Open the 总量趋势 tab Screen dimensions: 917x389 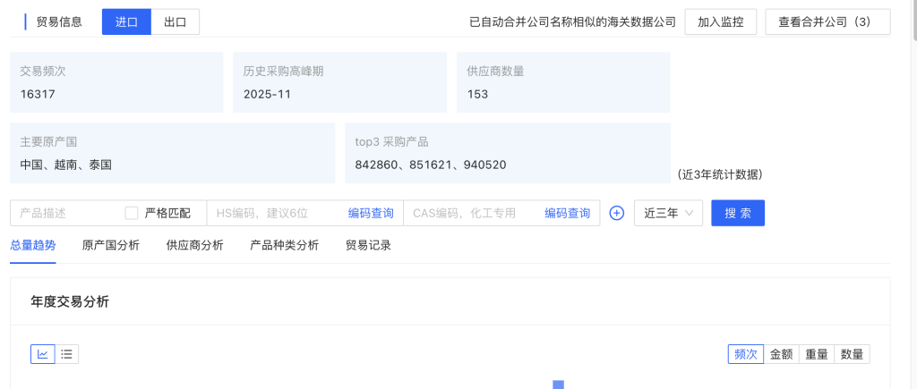coord(33,245)
